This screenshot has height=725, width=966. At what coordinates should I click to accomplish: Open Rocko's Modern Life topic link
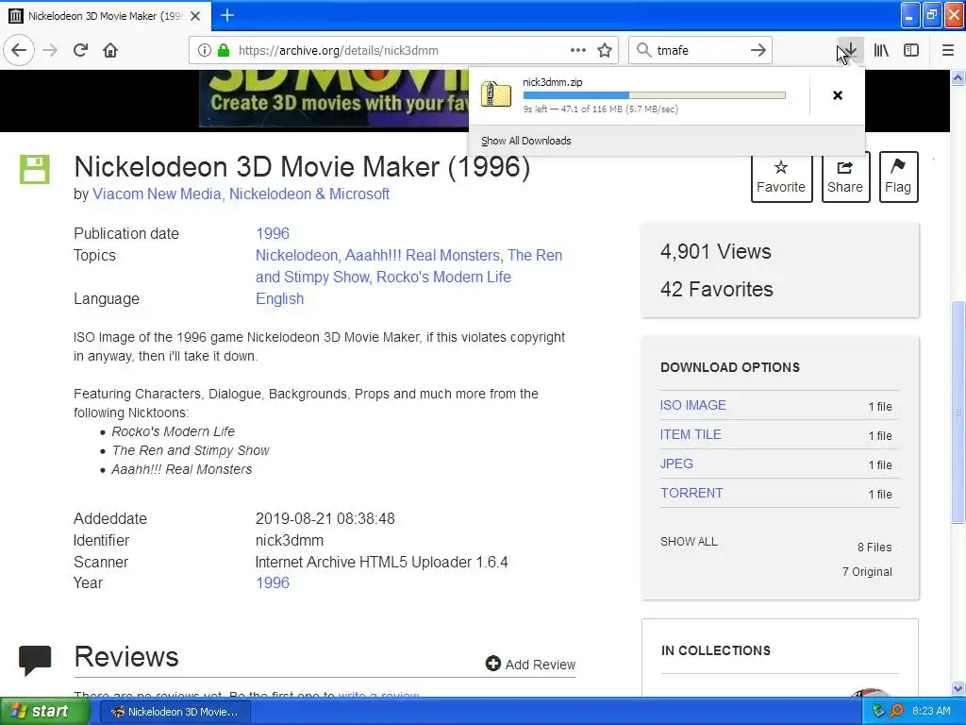coord(443,277)
